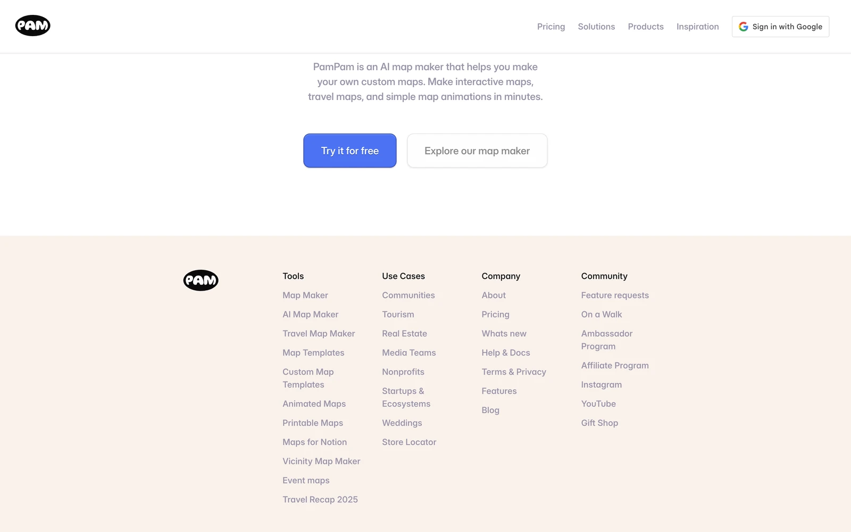Open the Pricing menu in top navigation
Image resolution: width=851 pixels, height=532 pixels.
(x=551, y=27)
